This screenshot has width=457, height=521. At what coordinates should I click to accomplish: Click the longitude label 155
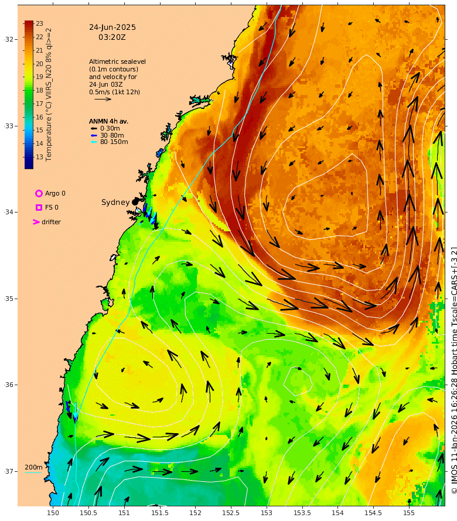409,513
